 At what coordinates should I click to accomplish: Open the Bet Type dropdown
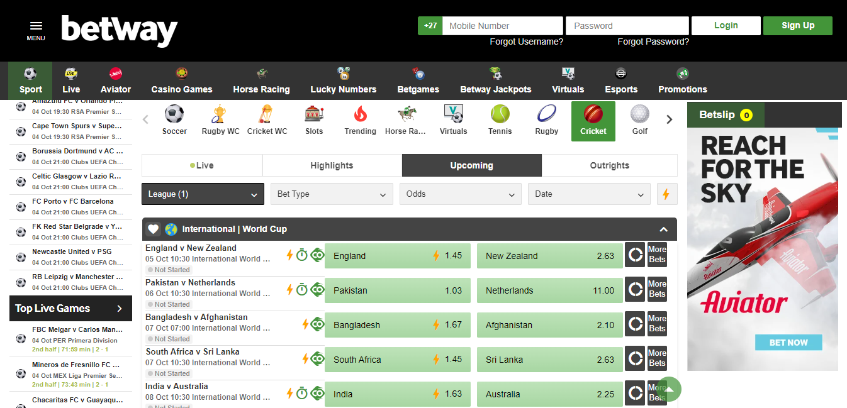[x=332, y=194]
